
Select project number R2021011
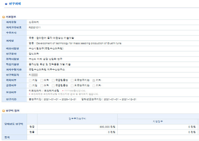point(34,27)
